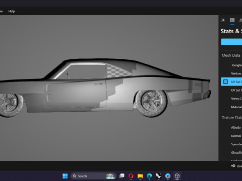Screen dimensions: 242x181
Task: Open the Help menu
Action: click(12, 11)
